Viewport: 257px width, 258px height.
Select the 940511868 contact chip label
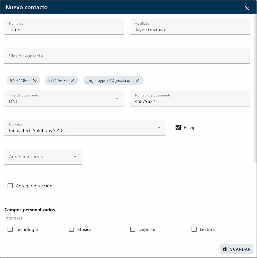20,80
